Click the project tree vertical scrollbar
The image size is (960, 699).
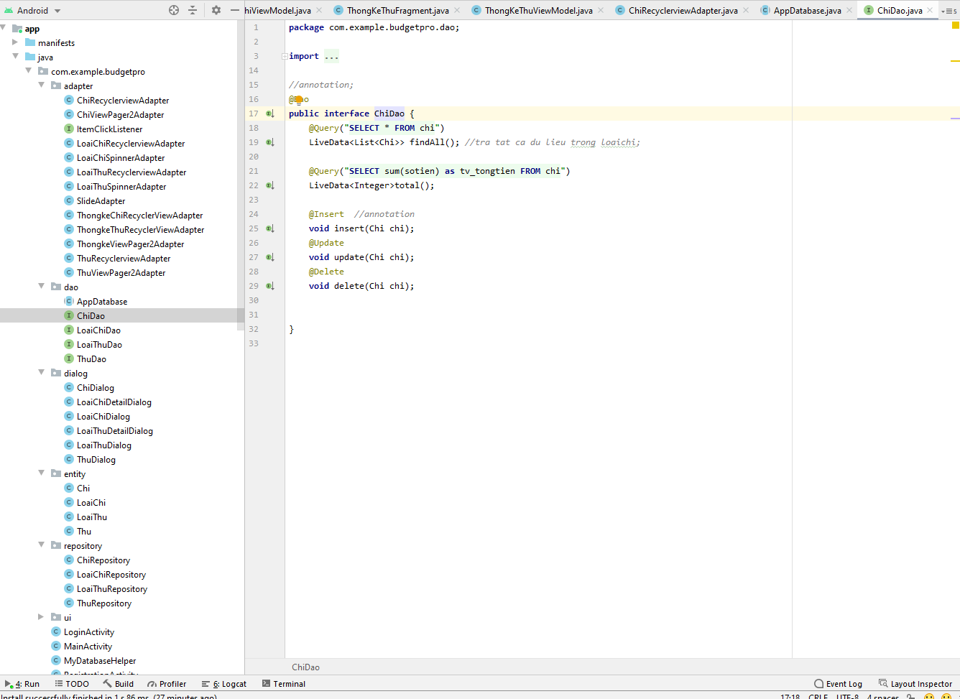241,175
